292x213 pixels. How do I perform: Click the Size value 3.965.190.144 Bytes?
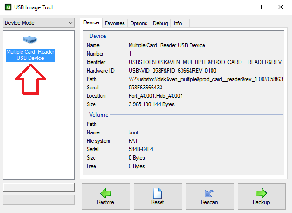pyautogui.click(x=152, y=104)
